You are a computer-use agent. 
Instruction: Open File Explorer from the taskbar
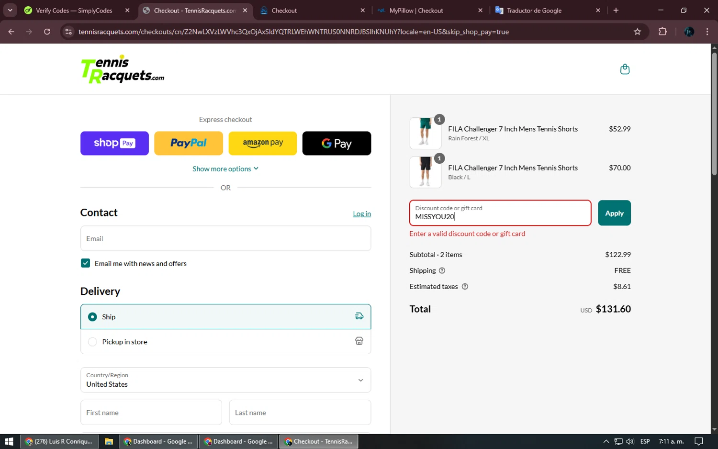109,441
